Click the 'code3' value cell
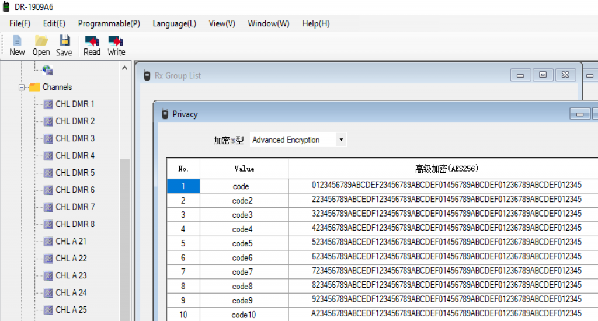This screenshot has height=321, width=598. coord(244,215)
